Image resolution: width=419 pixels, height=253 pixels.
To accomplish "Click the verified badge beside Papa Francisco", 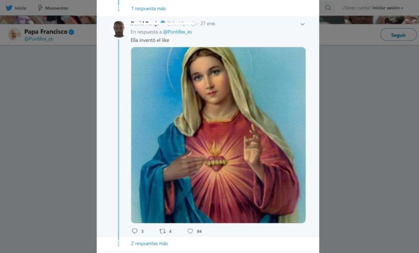I will click(x=71, y=32).
